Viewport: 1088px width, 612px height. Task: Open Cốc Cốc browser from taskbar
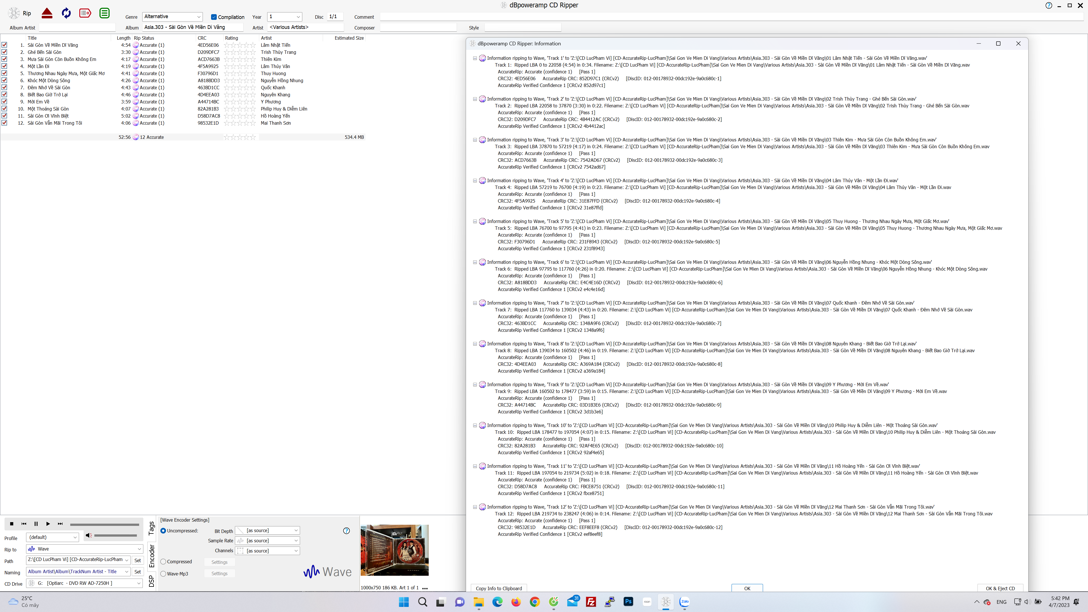coord(553,602)
